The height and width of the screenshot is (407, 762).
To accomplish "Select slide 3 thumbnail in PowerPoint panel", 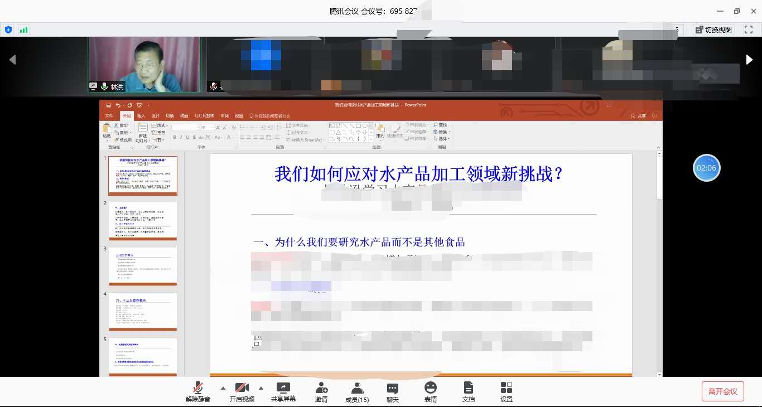I will point(143,266).
